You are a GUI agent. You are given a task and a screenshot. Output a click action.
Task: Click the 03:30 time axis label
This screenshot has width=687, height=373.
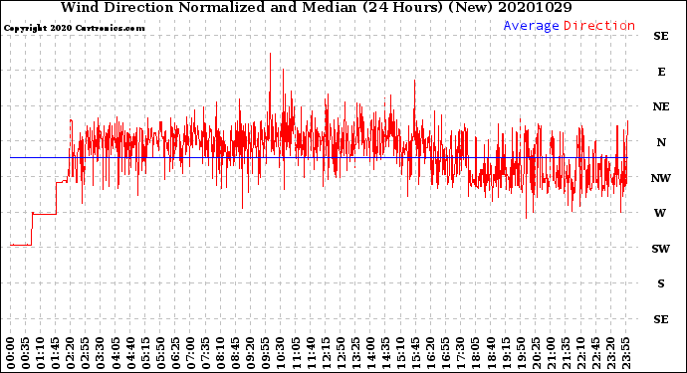(x=101, y=353)
